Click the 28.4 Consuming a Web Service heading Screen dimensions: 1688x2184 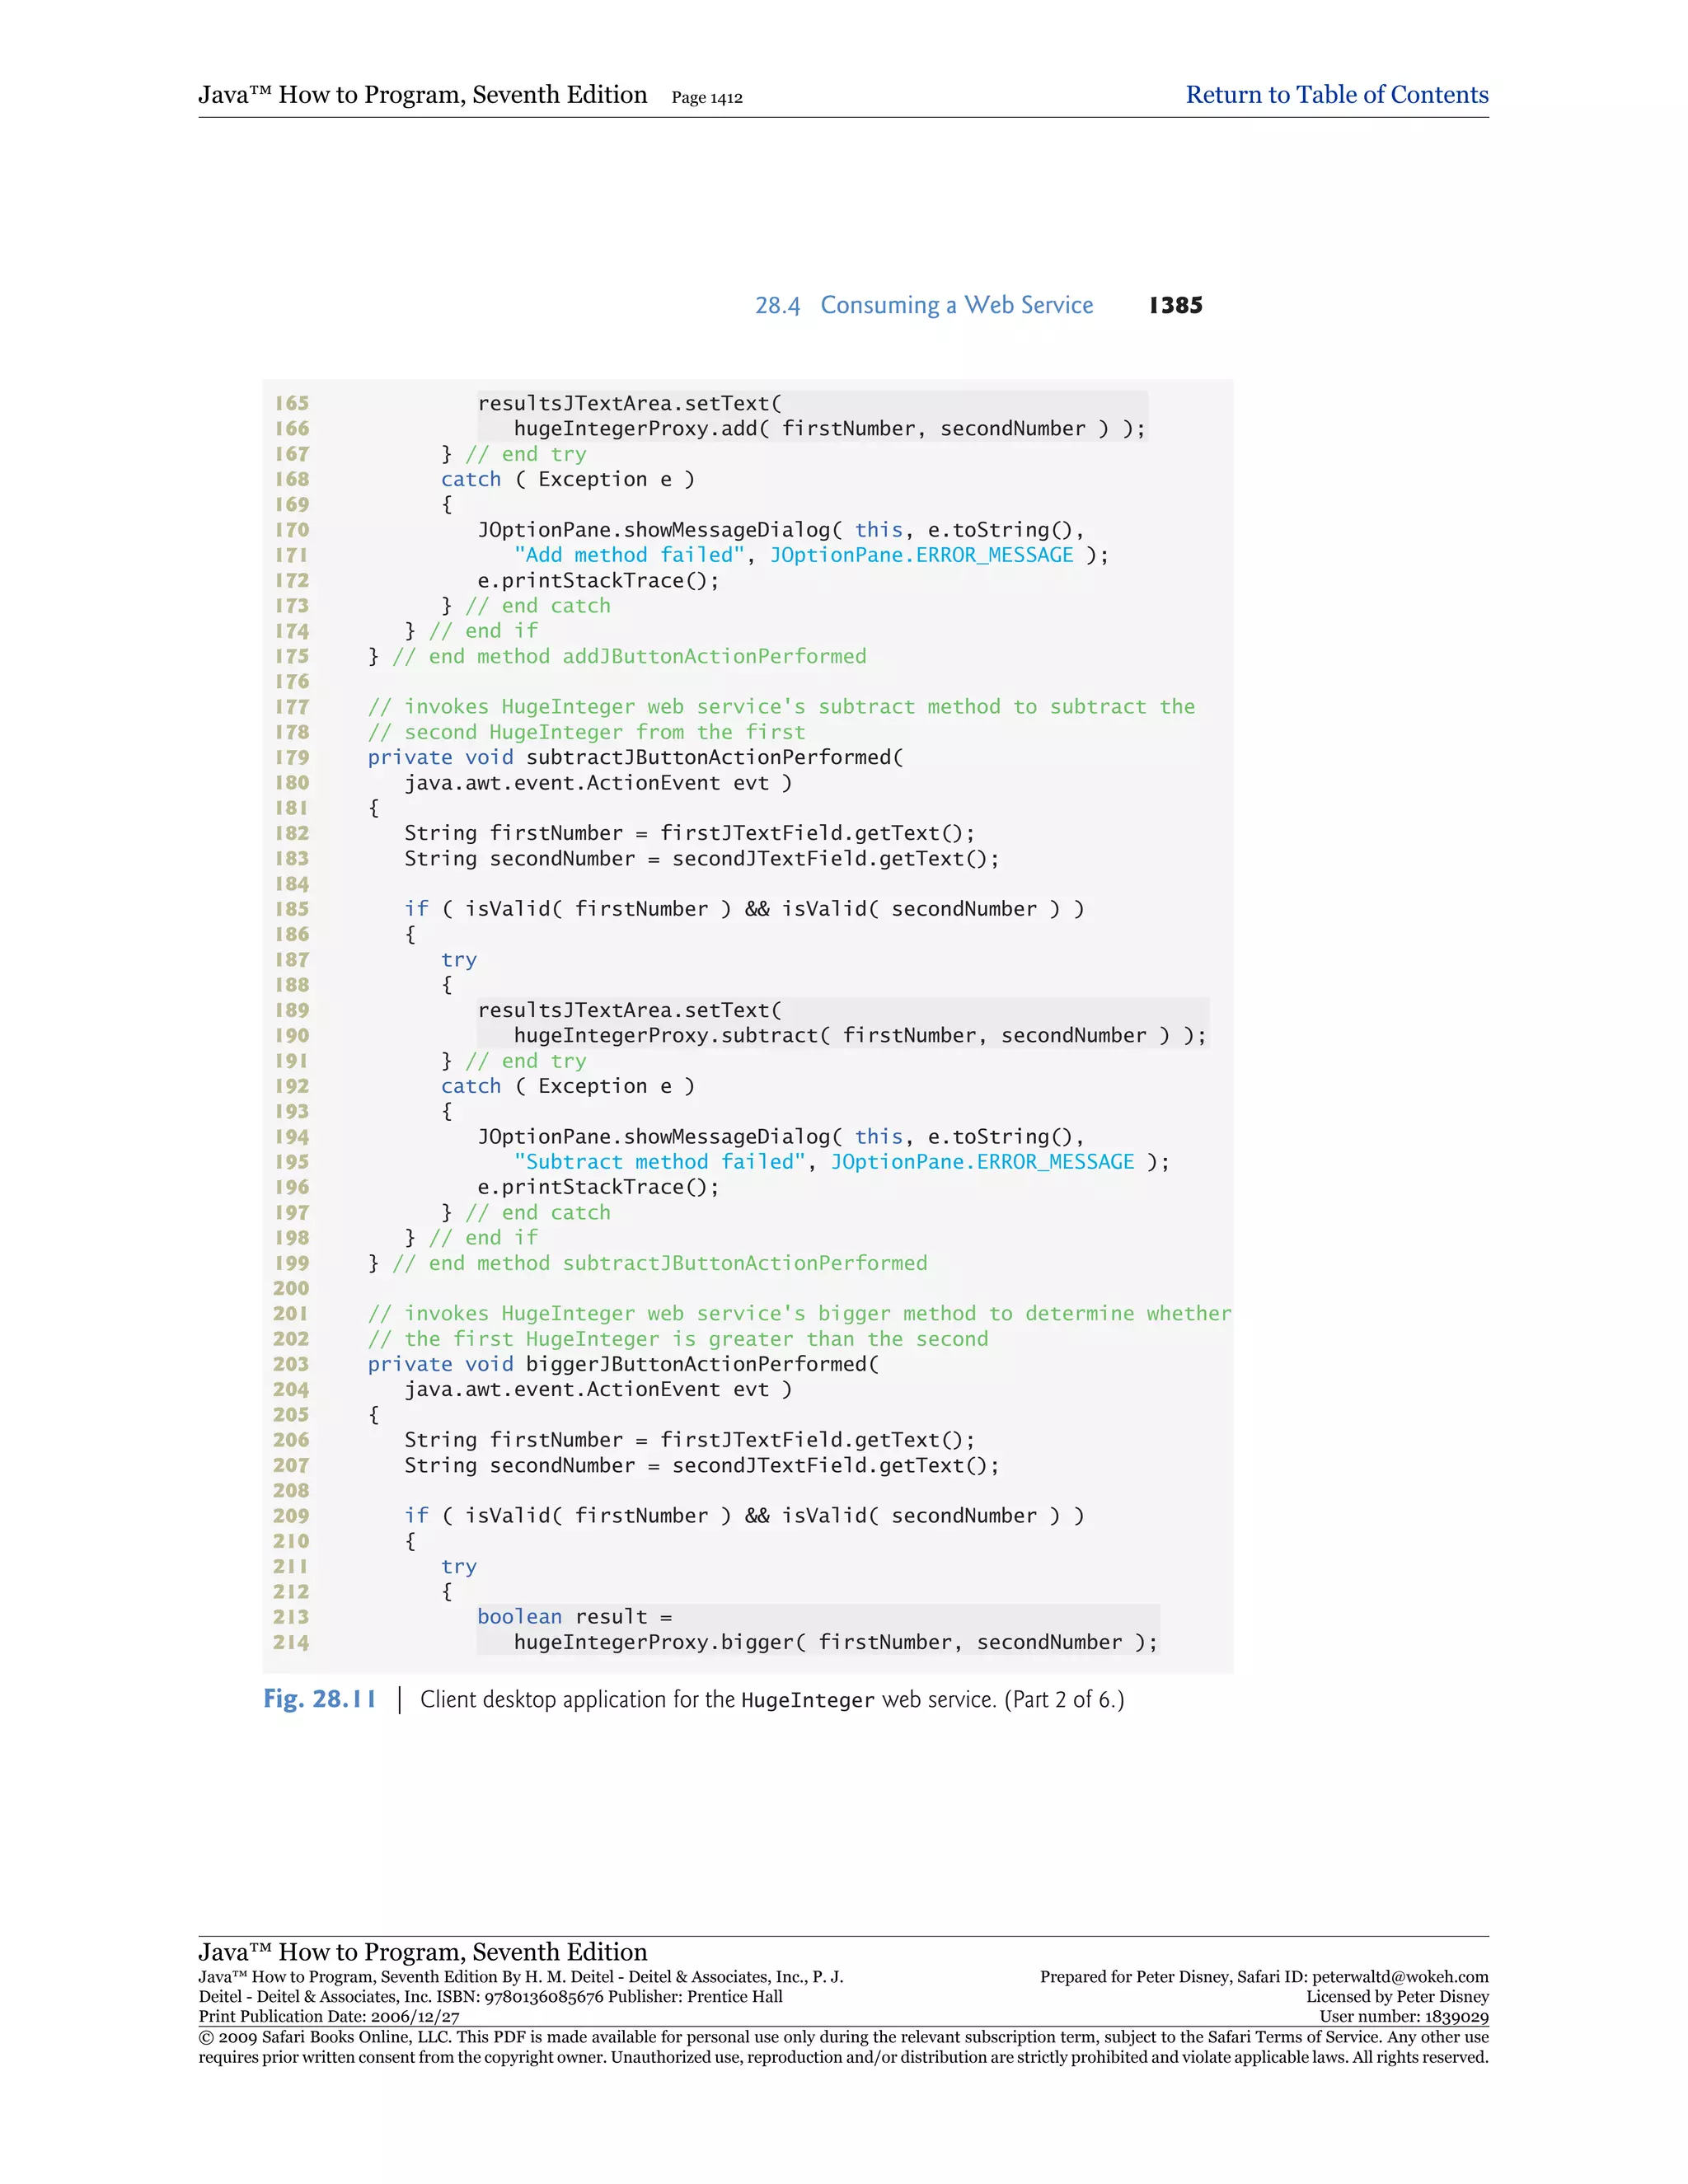pos(924,305)
